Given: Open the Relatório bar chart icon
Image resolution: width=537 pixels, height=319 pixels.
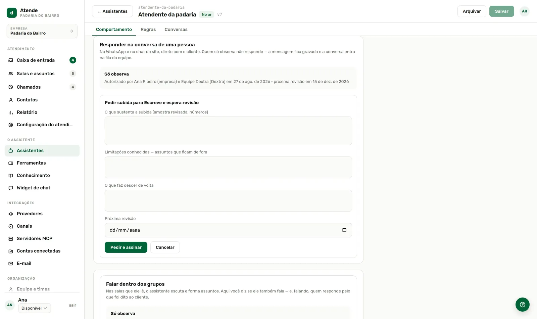Looking at the screenshot, I should pos(11,112).
